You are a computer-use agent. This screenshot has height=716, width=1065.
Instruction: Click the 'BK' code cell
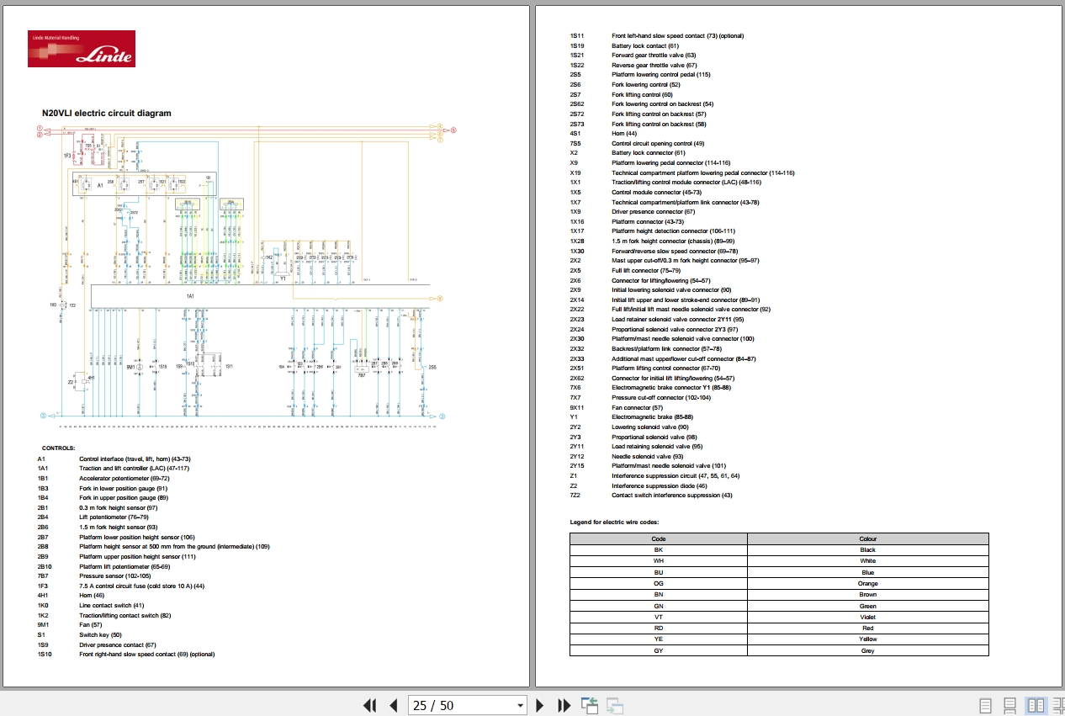[658, 549]
